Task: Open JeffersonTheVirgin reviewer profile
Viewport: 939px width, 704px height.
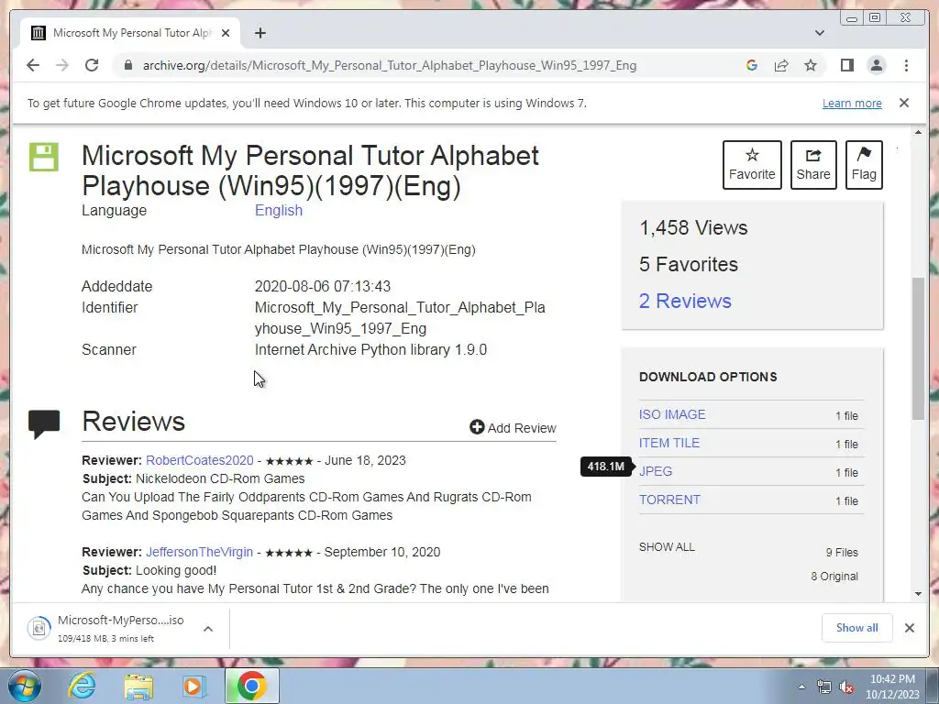Action: tap(199, 552)
